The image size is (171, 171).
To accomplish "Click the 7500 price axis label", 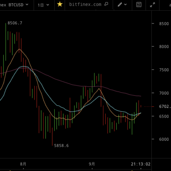I will point(164,70).
